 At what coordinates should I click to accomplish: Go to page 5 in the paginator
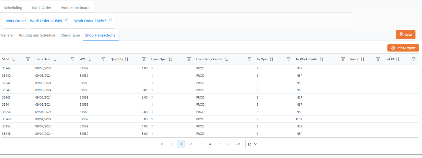[220, 144]
